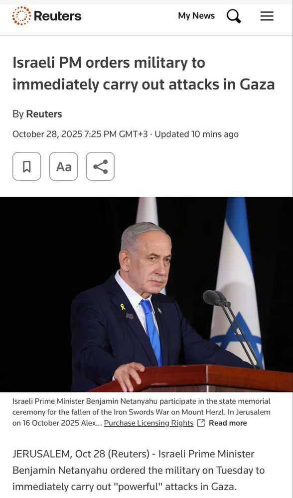Click the external-link icon beside Licensing Rights
293x498 pixels.
click(201, 423)
